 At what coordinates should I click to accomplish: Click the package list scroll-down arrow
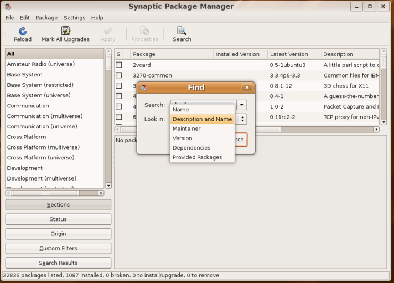pos(383,122)
